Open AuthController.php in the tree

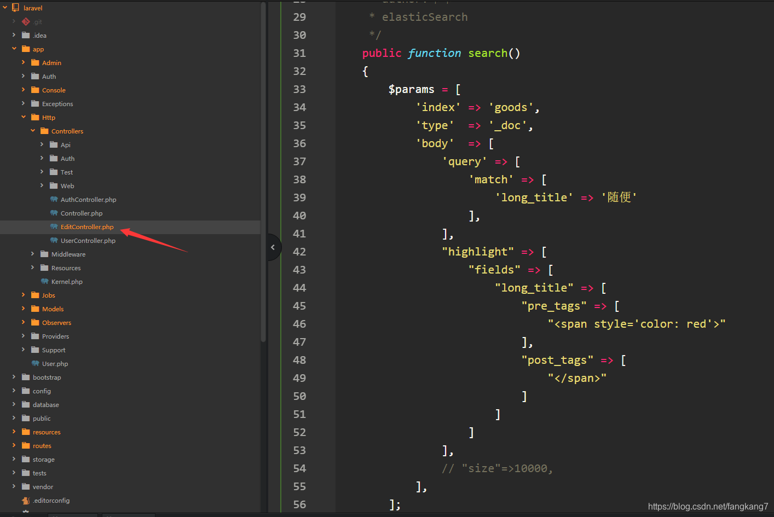pos(88,200)
